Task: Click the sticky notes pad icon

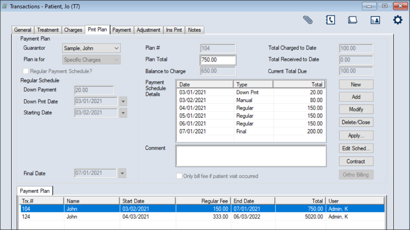Action: point(353,20)
